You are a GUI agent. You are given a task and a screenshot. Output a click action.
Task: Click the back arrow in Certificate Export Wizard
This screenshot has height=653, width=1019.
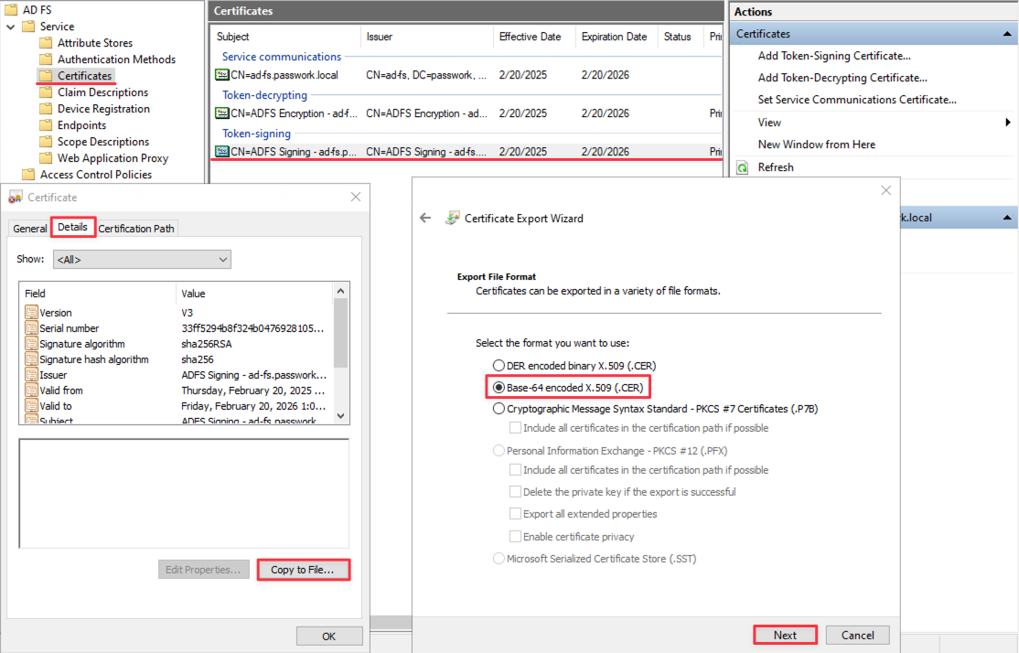pyautogui.click(x=425, y=218)
